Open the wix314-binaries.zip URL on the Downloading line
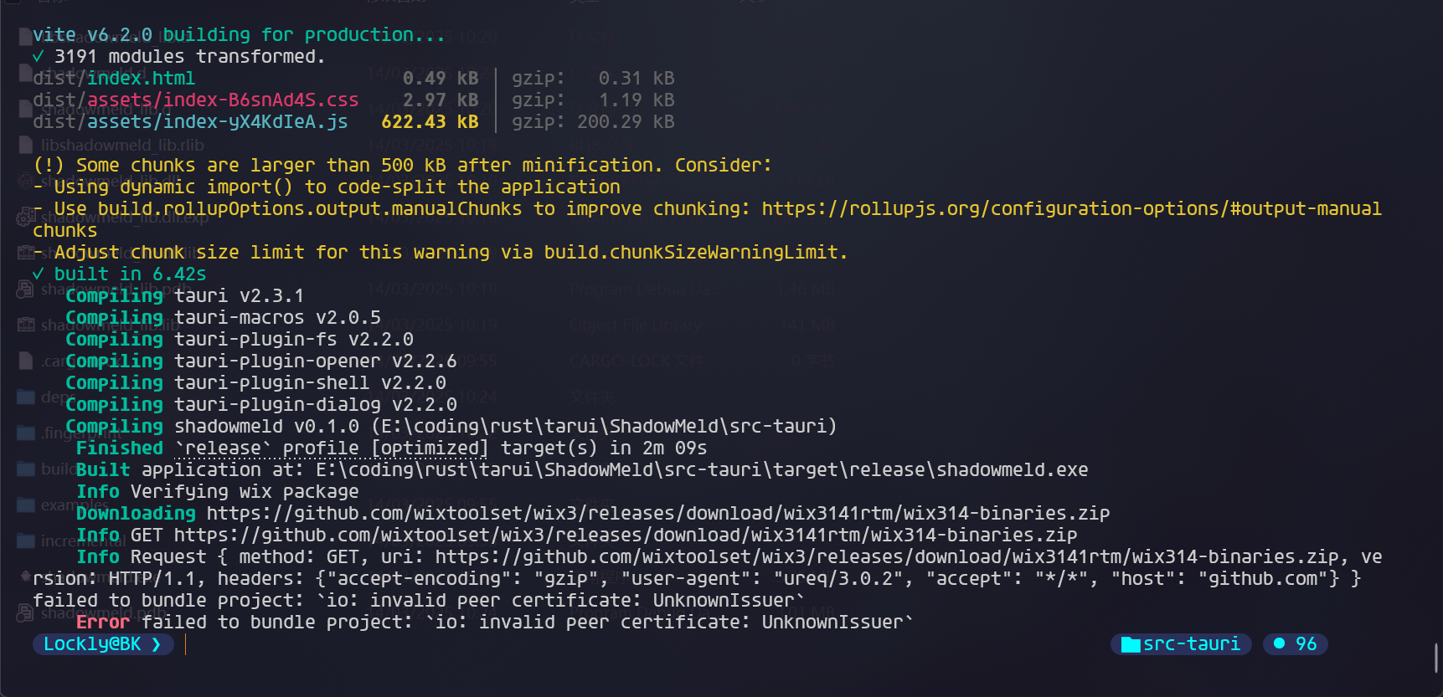The image size is (1443, 697). pos(657,513)
